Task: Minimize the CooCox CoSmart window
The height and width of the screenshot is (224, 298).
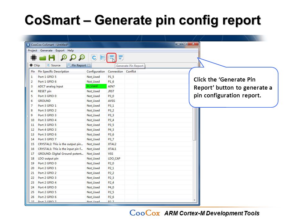Action: point(178,44)
